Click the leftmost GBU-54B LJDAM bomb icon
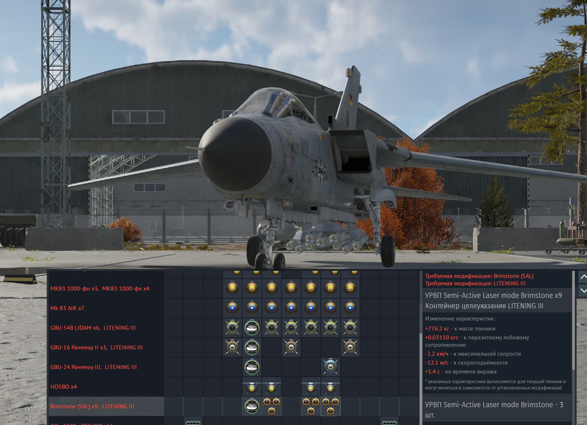This screenshot has height=425, width=587. (232, 328)
